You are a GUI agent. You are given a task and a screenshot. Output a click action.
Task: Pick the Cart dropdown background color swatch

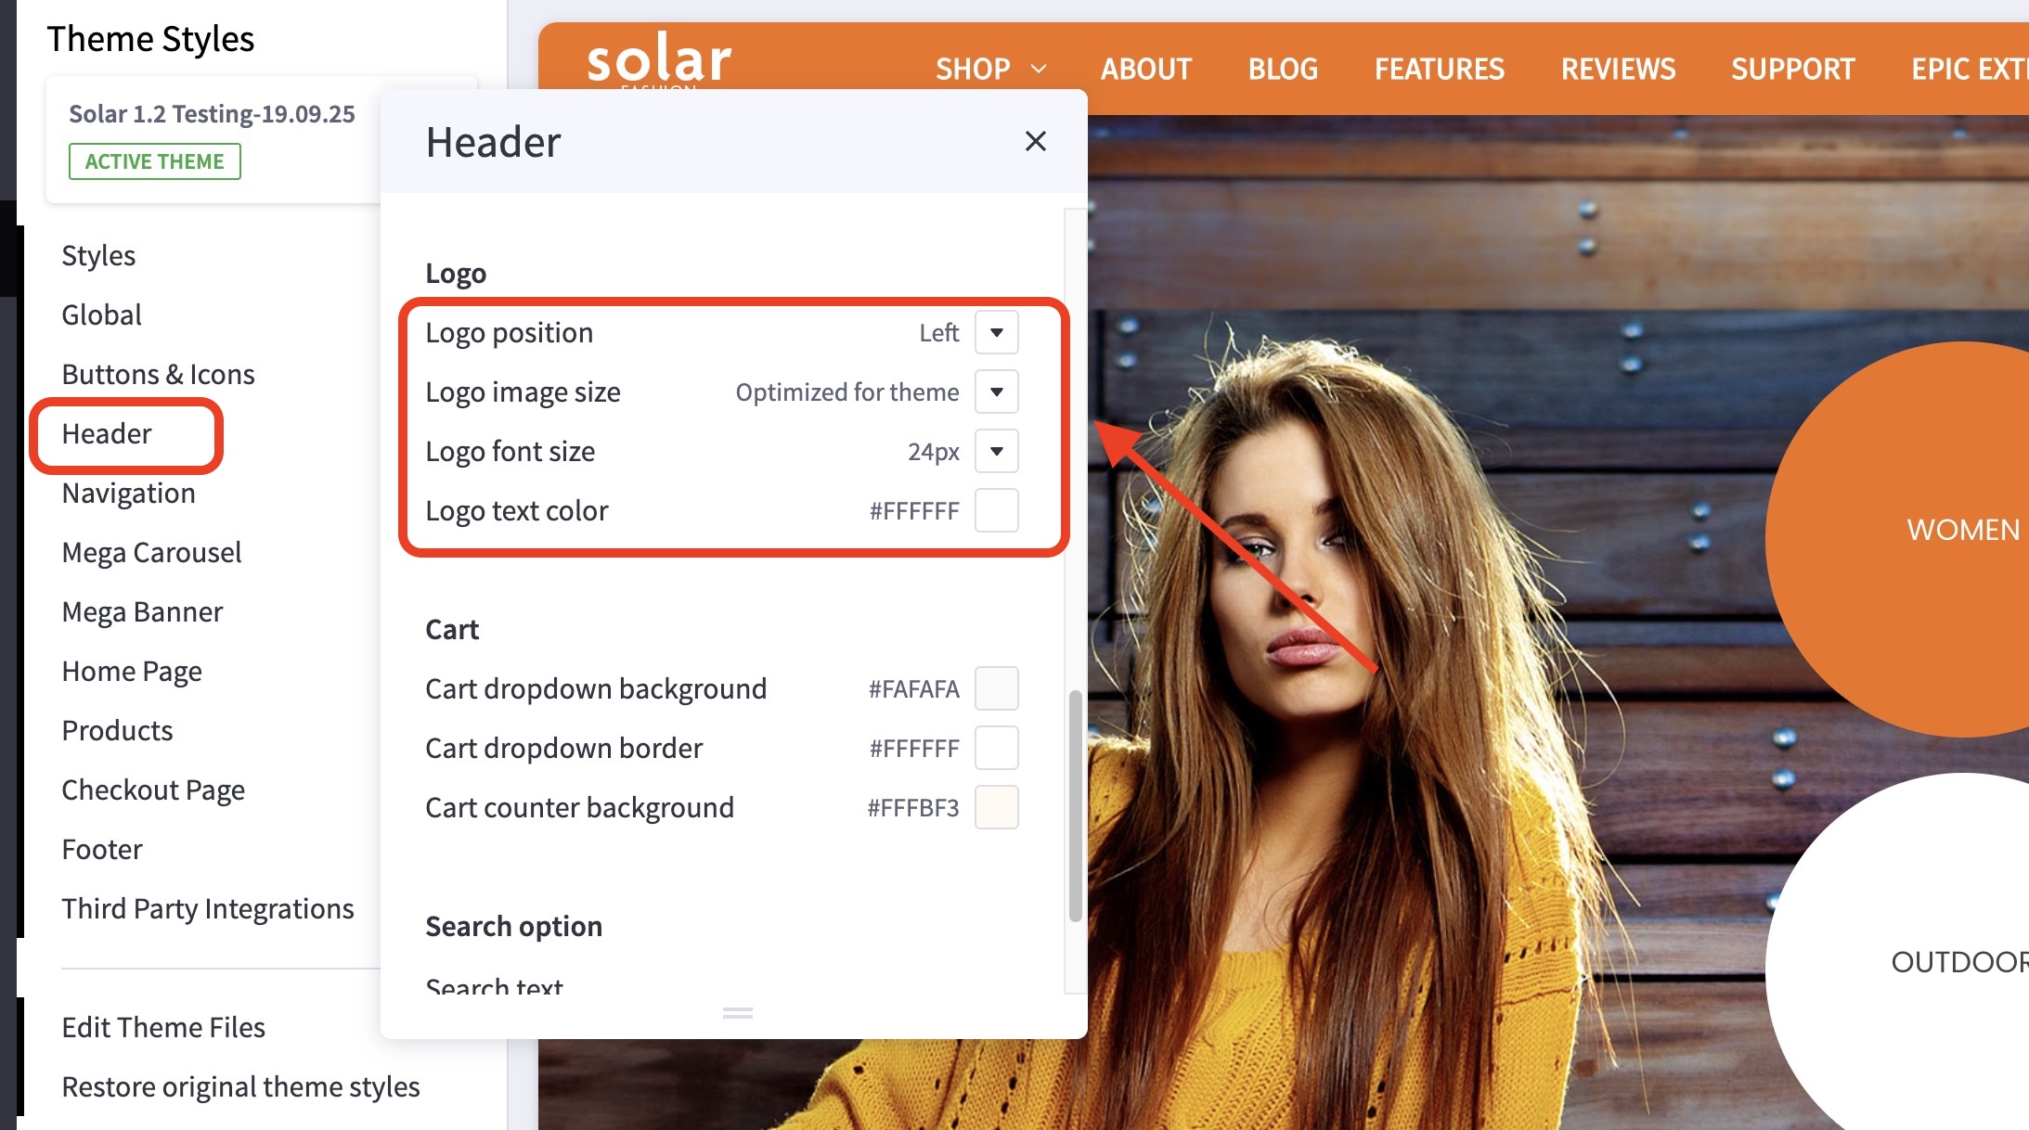(996, 688)
